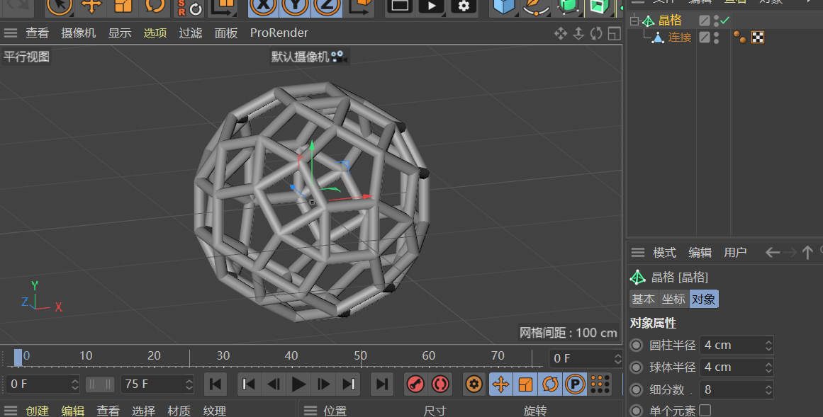
Task: Click the render to picture viewer play icon
Action: (x=432, y=6)
